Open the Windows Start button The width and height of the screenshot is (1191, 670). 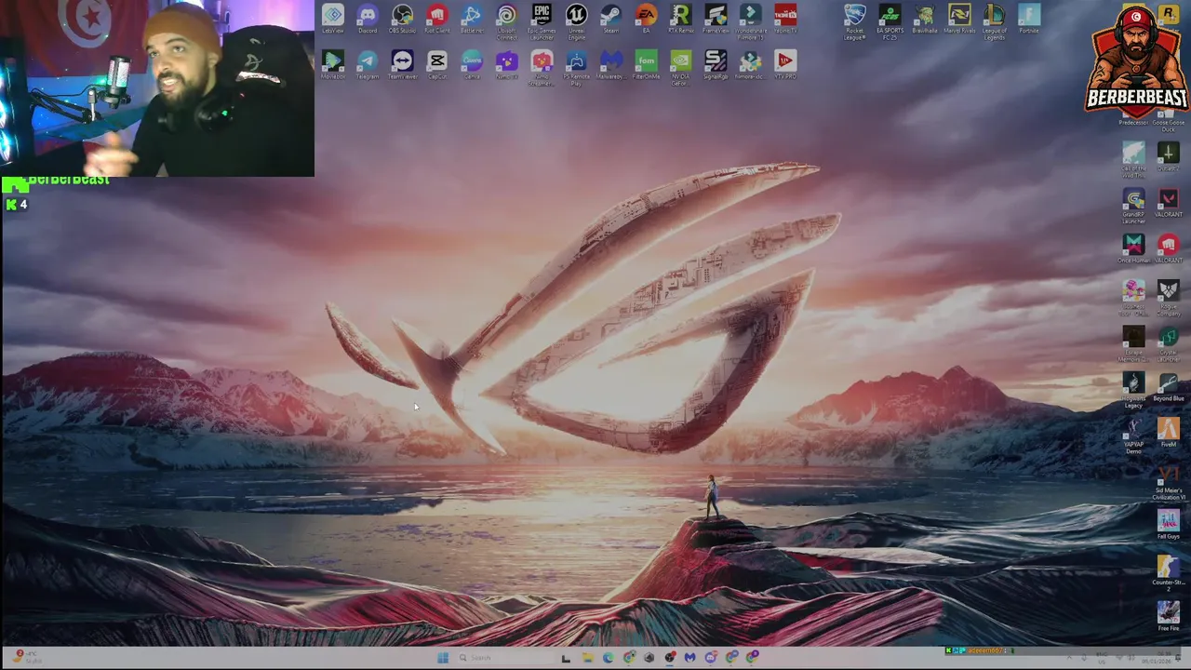443,658
